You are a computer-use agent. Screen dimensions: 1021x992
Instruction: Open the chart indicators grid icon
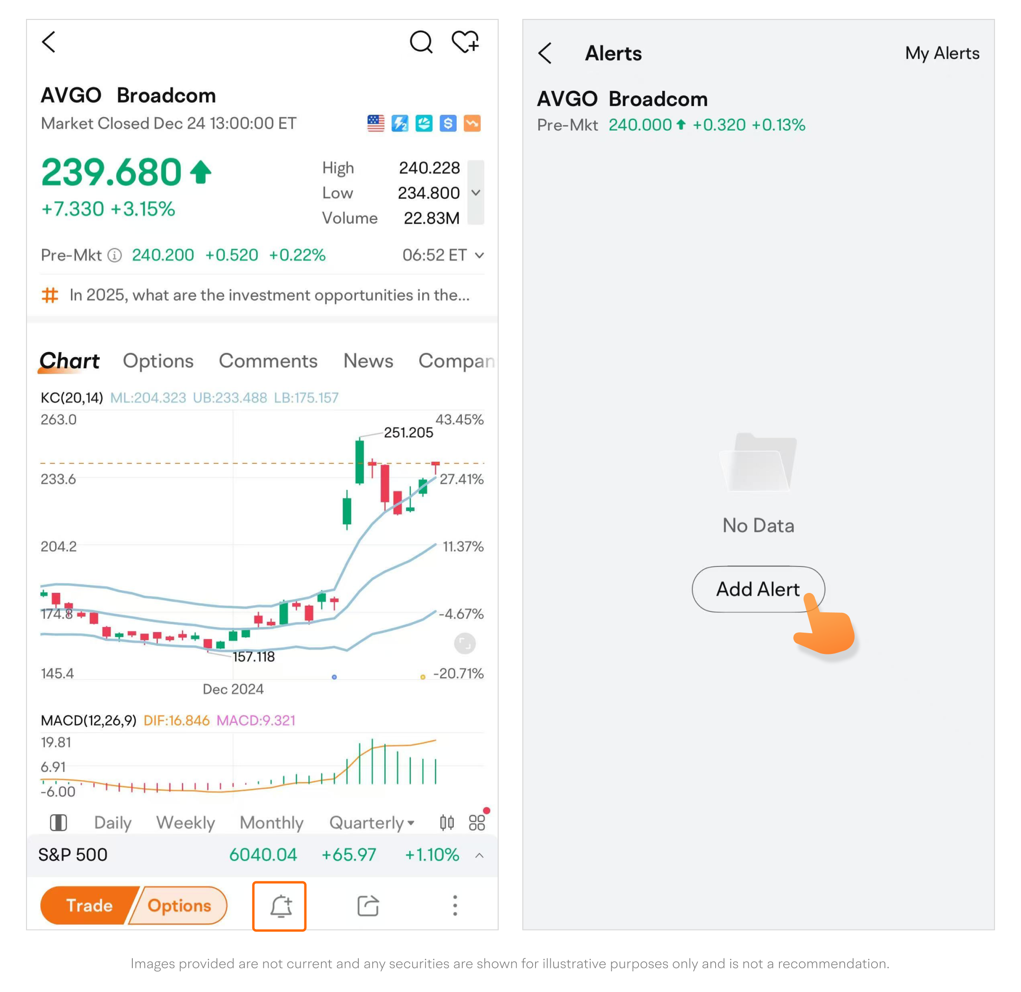point(476,823)
